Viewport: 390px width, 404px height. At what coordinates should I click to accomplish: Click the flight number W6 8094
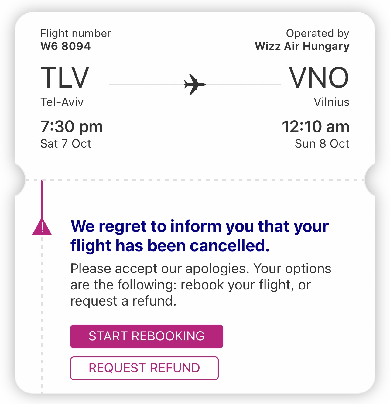click(66, 46)
